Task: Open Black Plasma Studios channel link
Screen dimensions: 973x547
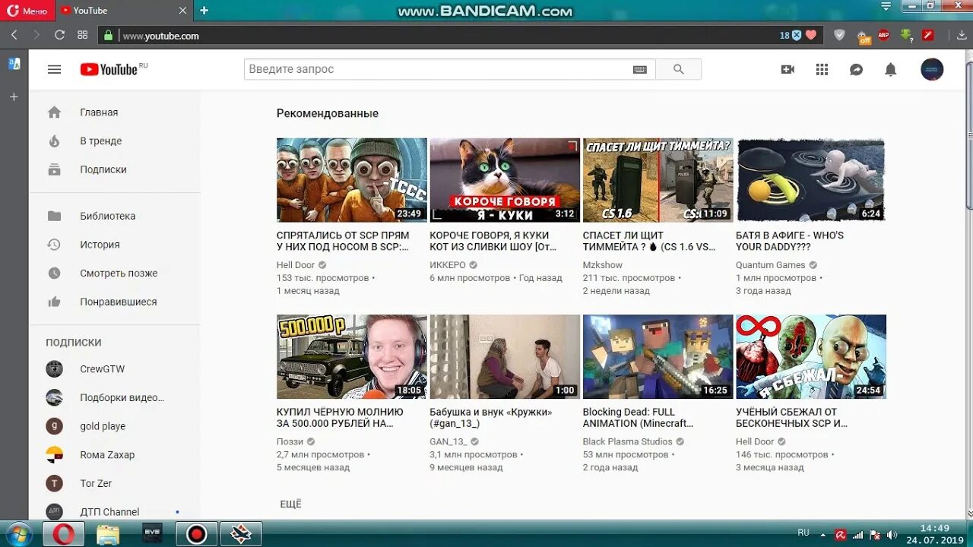Action: point(628,441)
